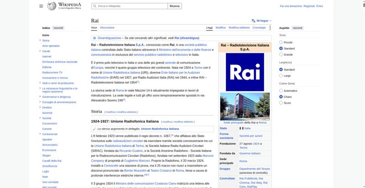Click the Ricerca search button
Viewport: 365px width, 188px height.
coord(175,6)
